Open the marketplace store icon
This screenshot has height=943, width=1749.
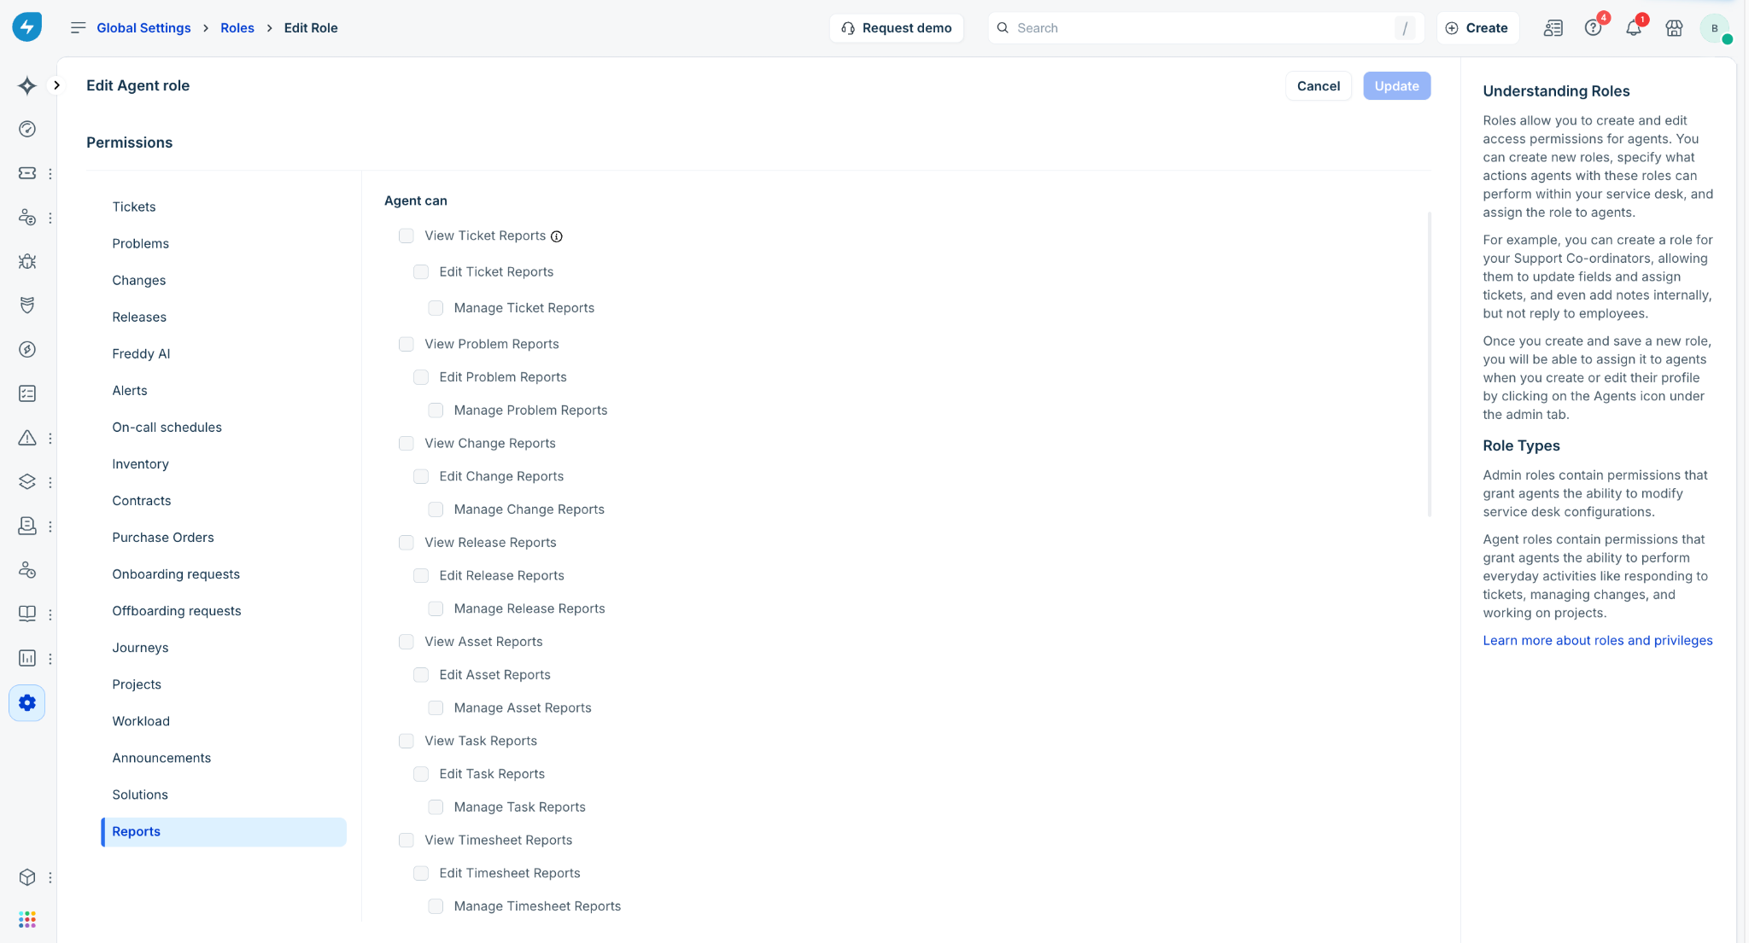click(x=1674, y=28)
